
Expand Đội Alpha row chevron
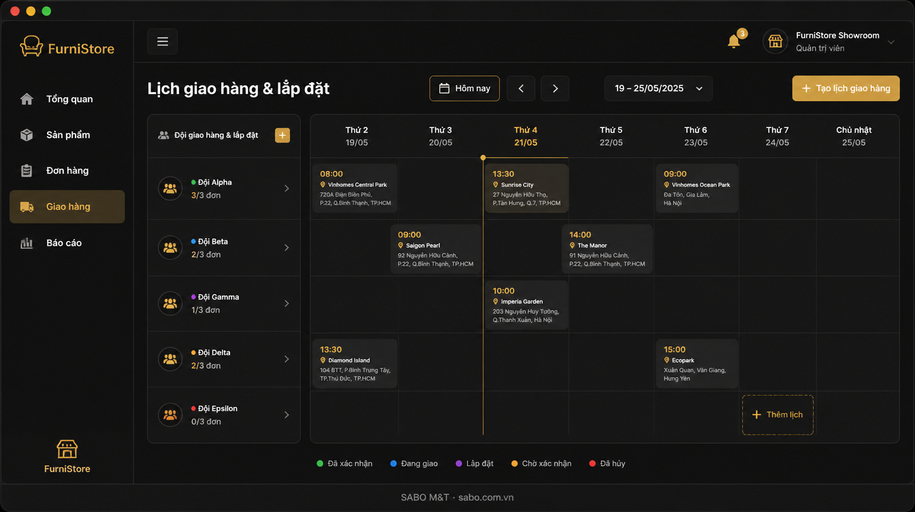(287, 189)
